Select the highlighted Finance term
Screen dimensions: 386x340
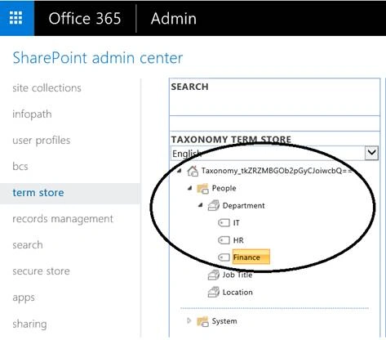point(251,257)
